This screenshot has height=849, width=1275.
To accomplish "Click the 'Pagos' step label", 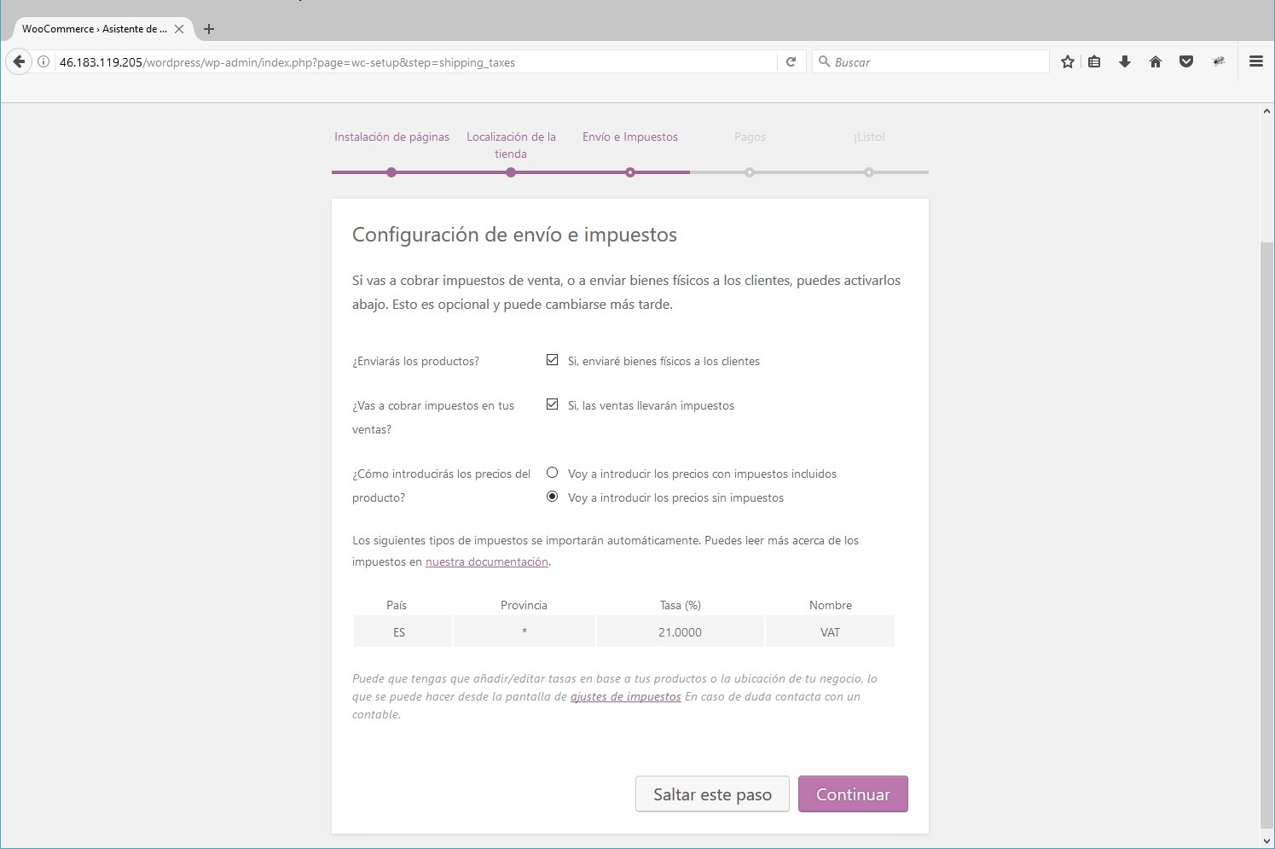I will 750,137.
